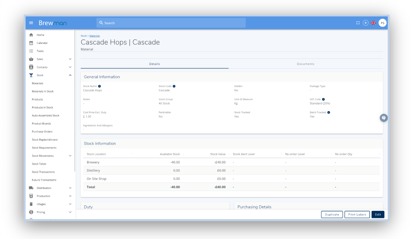Expand the Production menu chevron
416x239 pixels.
pyautogui.click(x=70, y=196)
